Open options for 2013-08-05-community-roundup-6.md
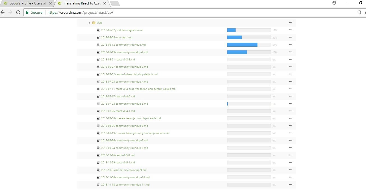 pos(291,126)
